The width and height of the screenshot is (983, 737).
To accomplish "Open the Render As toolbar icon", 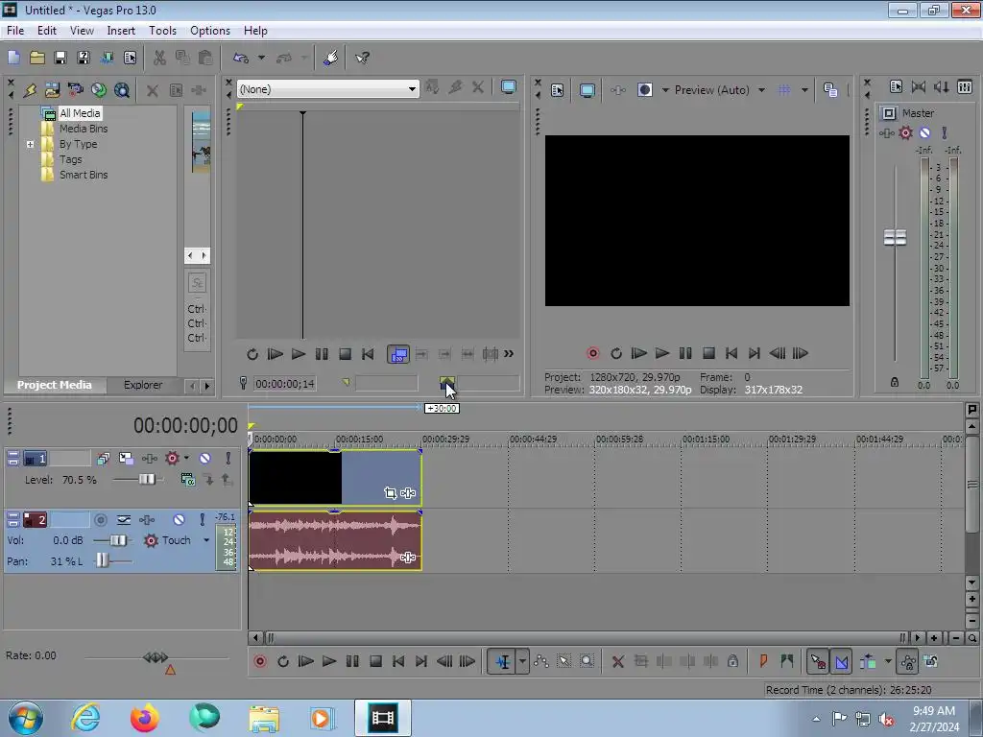I will 107,58.
